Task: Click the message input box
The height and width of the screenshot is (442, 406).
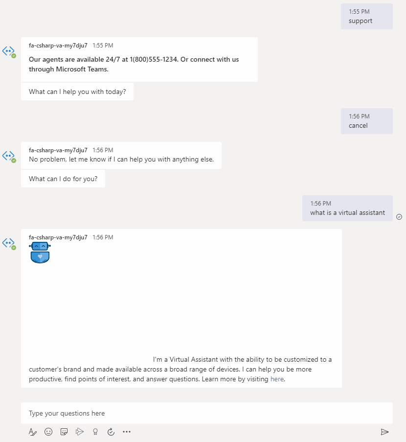Action: pos(205,413)
